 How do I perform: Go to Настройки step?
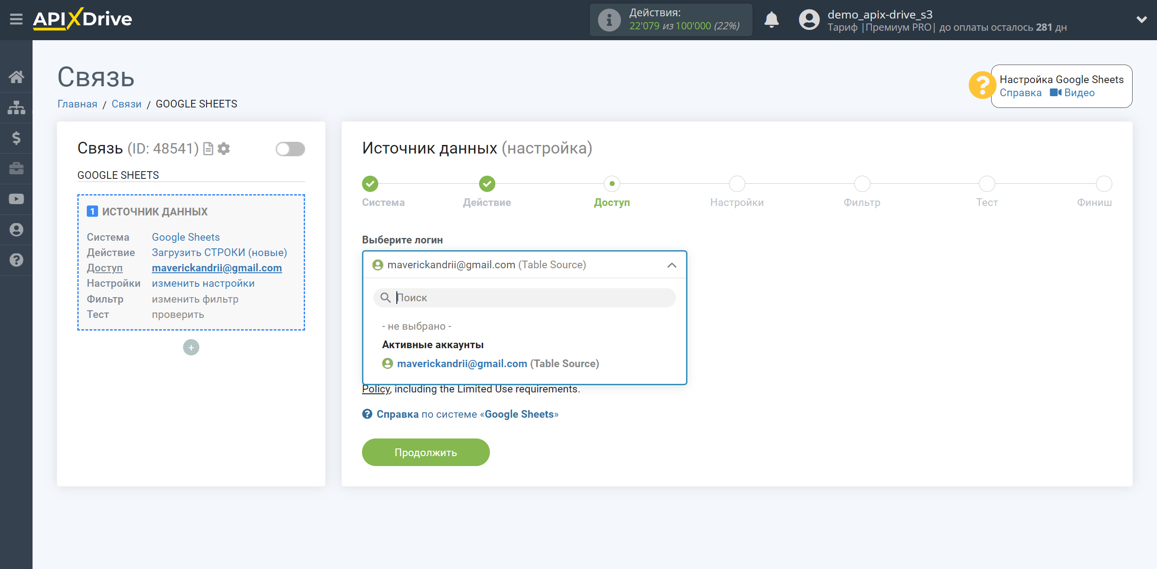pos(737,184)
